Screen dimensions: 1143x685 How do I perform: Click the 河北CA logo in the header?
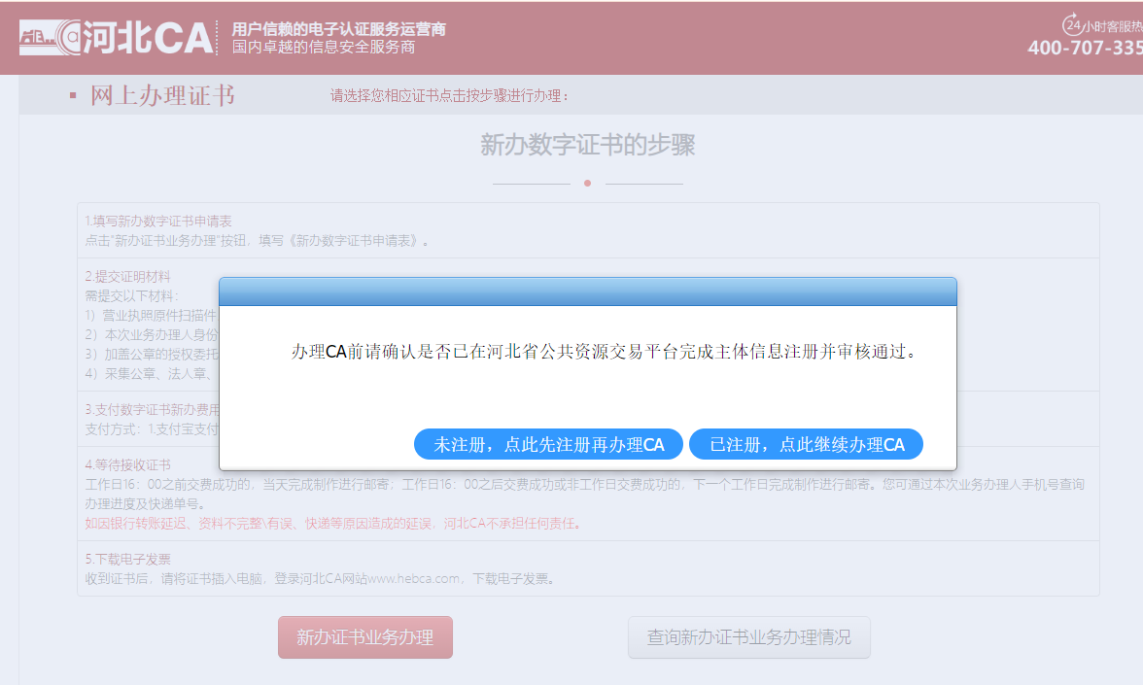pyautogui.click(x=117, y=37)
